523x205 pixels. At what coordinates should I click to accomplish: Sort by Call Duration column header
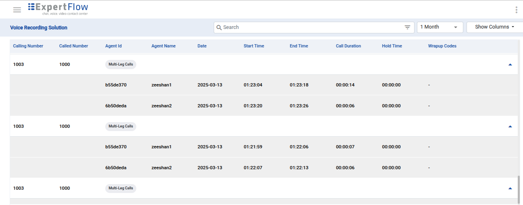348,46
